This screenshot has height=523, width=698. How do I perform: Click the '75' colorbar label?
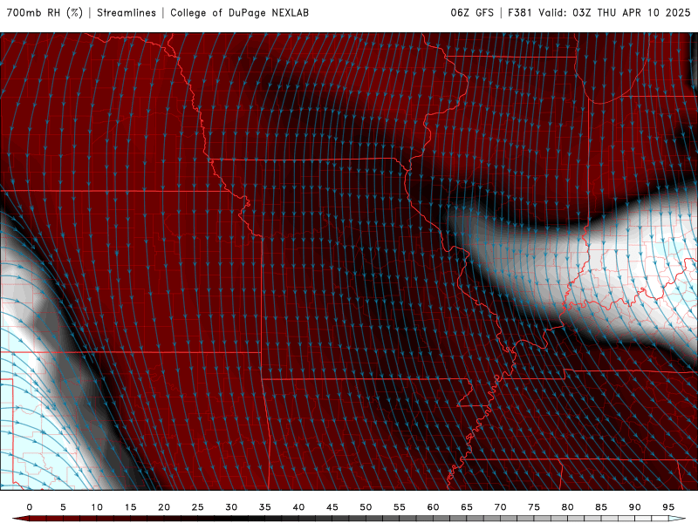click(x=534, y=507)
